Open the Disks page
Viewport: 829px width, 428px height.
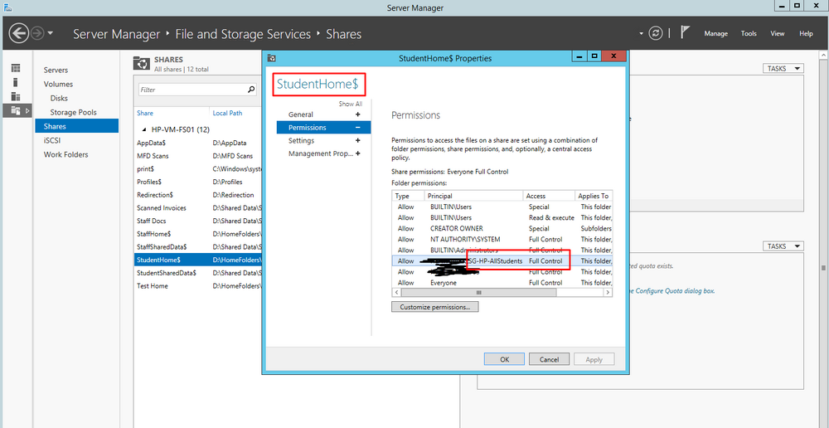click(x=59, y=99)
